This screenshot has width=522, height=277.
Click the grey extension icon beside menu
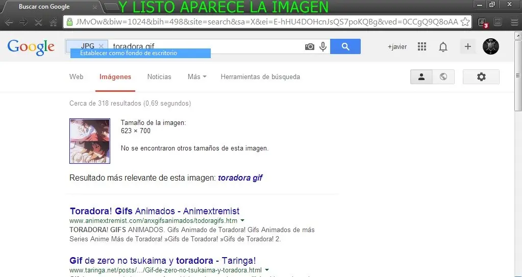point(498,22)
